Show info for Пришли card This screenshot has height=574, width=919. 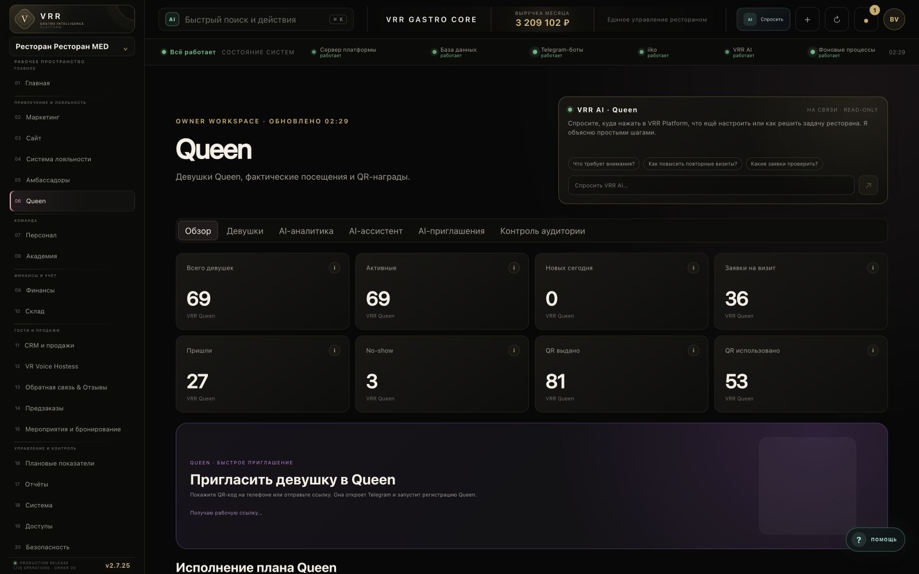point(334,350)
